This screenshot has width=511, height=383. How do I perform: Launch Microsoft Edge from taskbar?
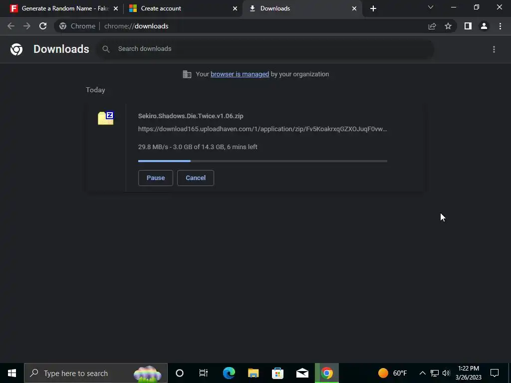(229, 373)
